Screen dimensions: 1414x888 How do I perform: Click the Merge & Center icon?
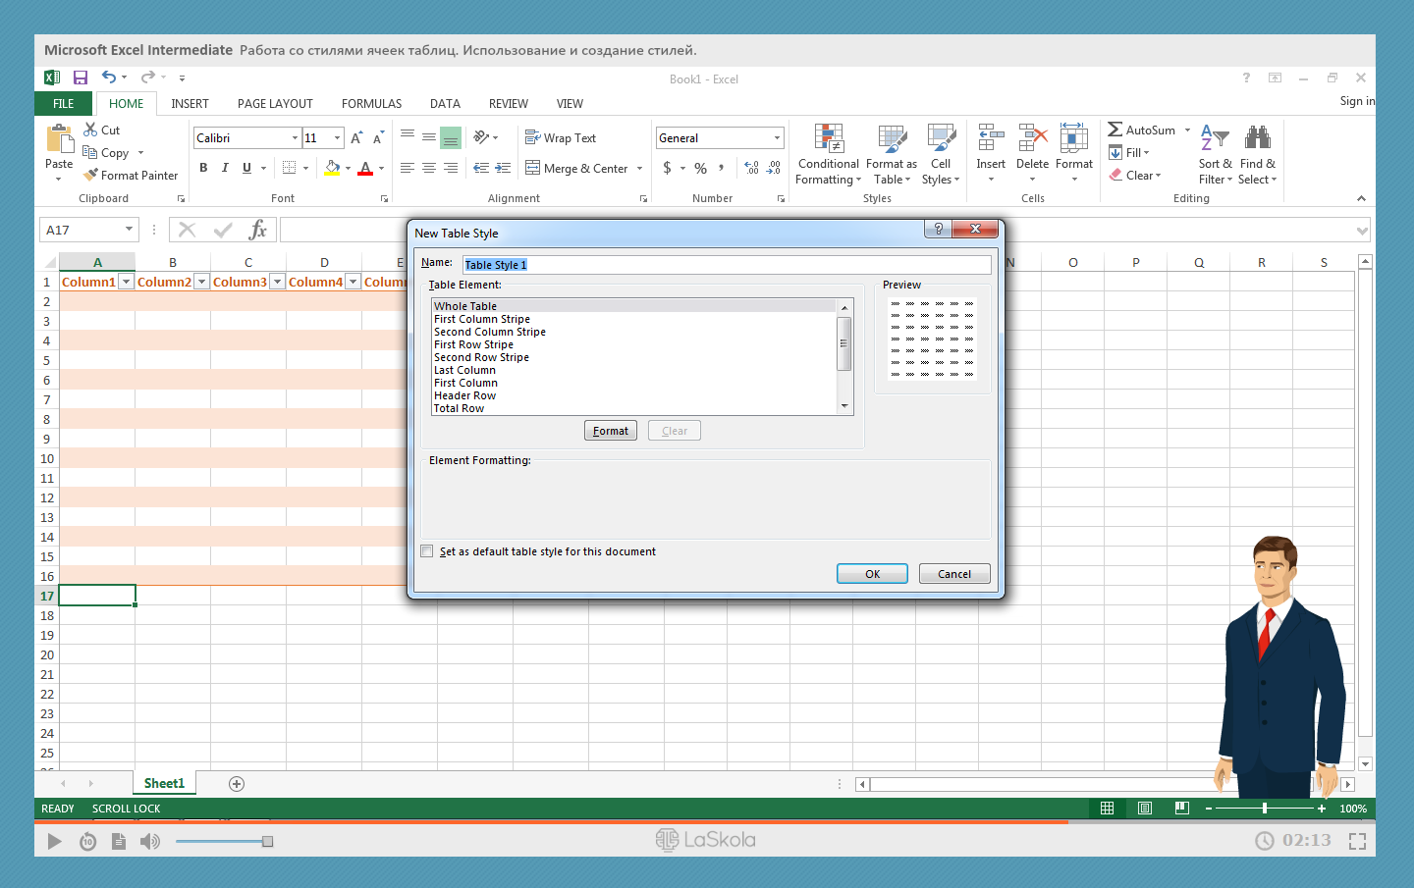[x=533, y=168]
